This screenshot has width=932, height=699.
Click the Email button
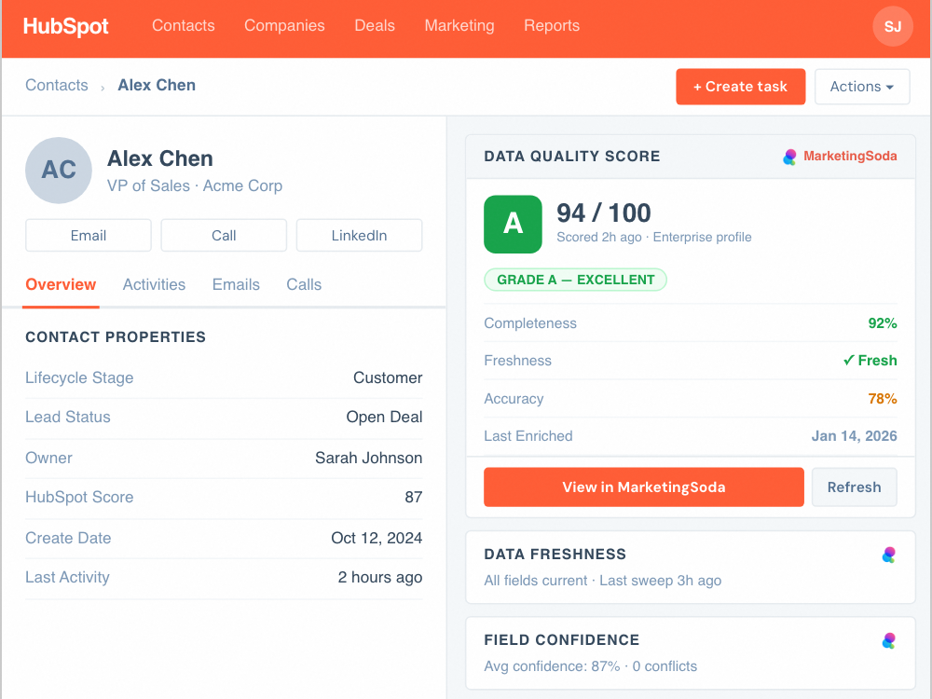click(88, 236)
